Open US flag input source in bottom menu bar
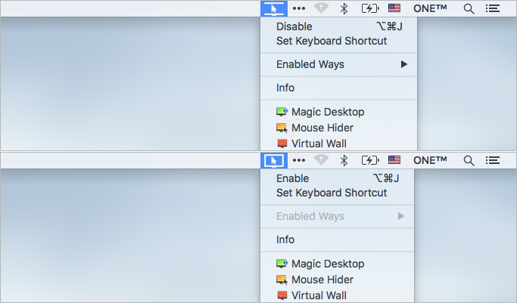517x303 pixels. (x=394, y=160)
